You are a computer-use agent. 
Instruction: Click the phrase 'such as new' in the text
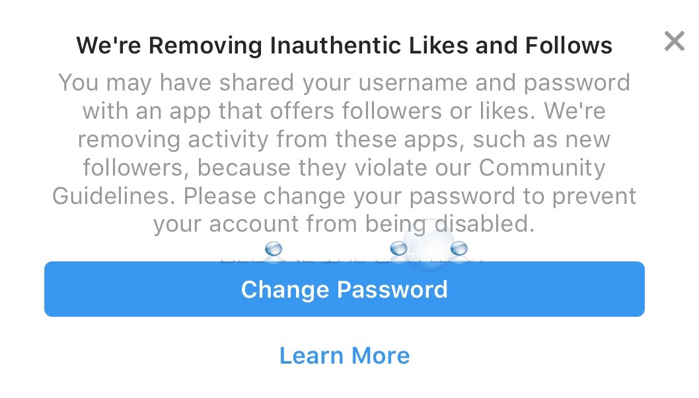click(x=541, y=140)
